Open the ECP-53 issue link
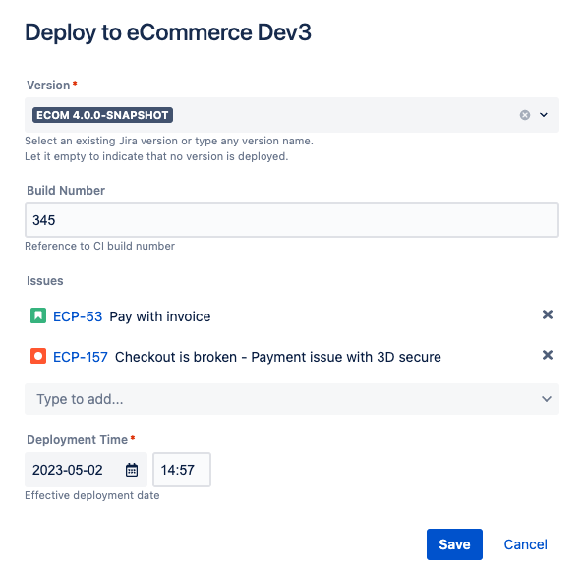The height and width of the screenshot is (571, 585). (x=78, y=316)
